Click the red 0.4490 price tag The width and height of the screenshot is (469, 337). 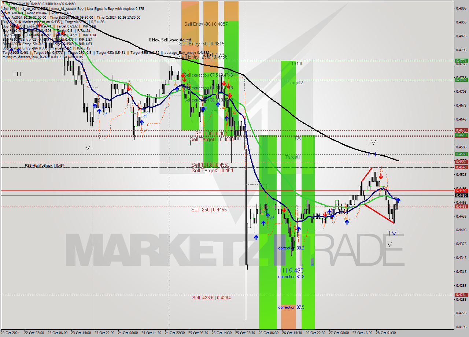461,190
